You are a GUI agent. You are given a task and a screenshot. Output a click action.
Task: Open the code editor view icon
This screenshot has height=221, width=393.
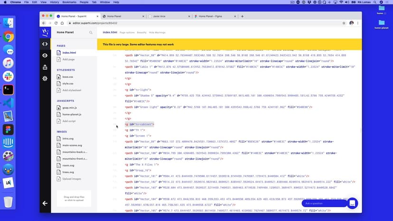pyautogui.click(x=45, y=44)
